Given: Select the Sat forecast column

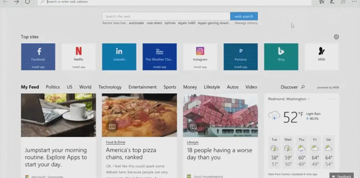Looking at the screenshot, I should tap(328, 152).
